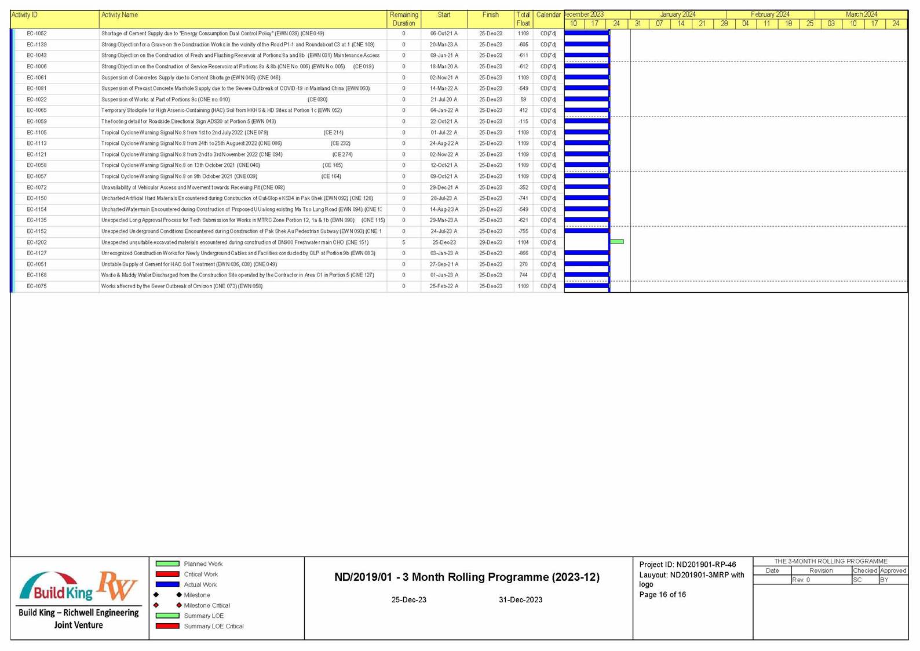920x651 pixels.
Task: Click the Activity Name column header
Action: 119,15
